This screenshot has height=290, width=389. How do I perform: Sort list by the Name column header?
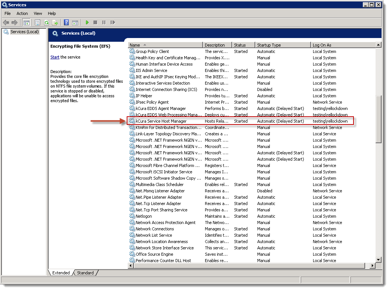[165, 45]
